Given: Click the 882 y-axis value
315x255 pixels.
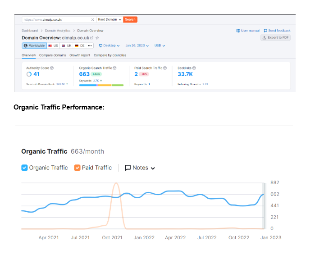Looking at the screenshot, I should click(x=274, y=183).
